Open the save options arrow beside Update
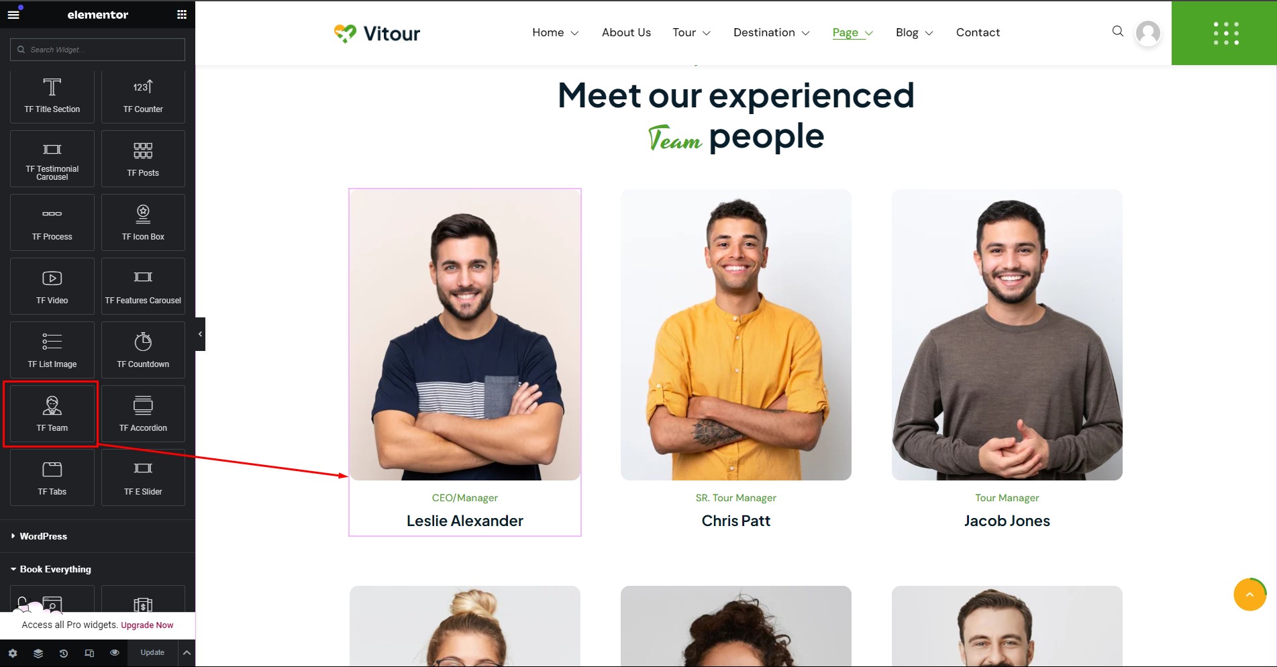The height and width of the screenshot is (667, 1277). (187, 653)
